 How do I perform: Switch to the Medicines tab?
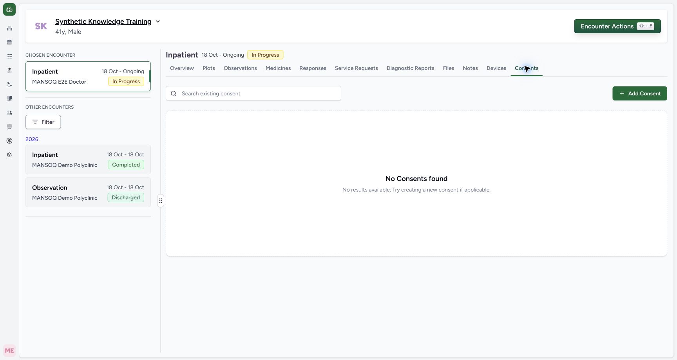278,68
